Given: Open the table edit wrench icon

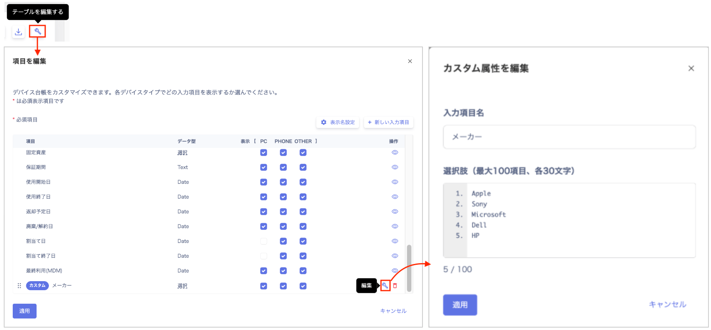Looking at the screenshot, I should tap(37, 32).
